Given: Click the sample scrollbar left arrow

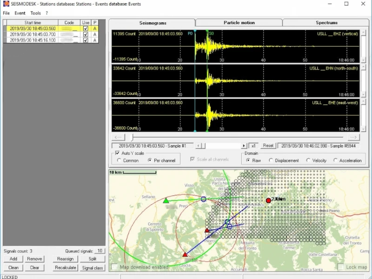Looking at the screenshot, I should click(x=197, y=146).
